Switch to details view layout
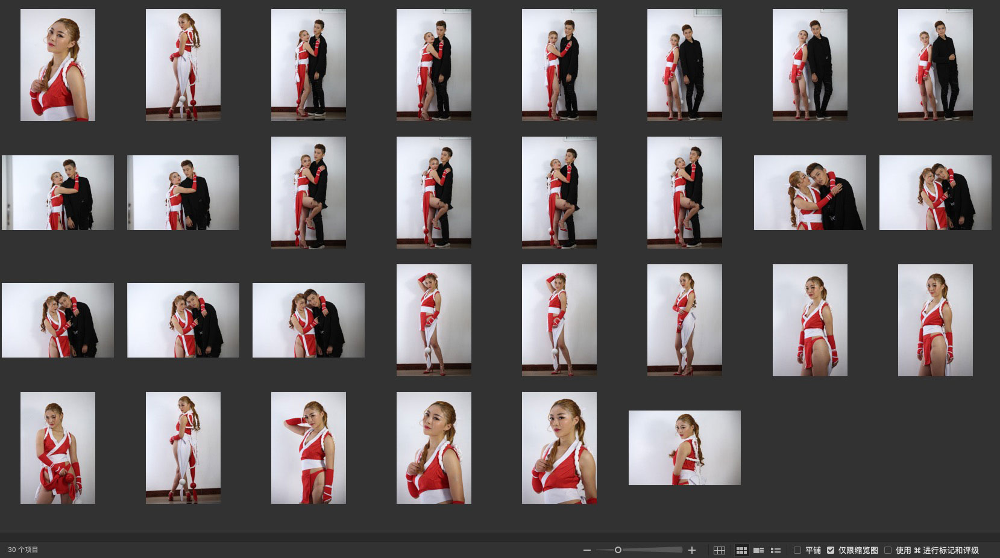The width and height of the screenshot is (1000, 558). click(759, 550)
